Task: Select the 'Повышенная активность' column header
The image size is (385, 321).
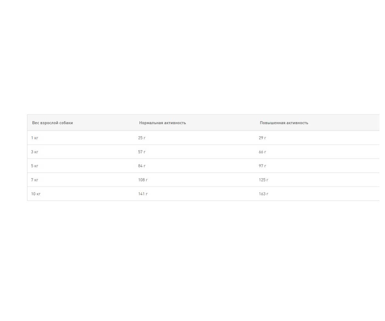Action: [x=284, y=123]
